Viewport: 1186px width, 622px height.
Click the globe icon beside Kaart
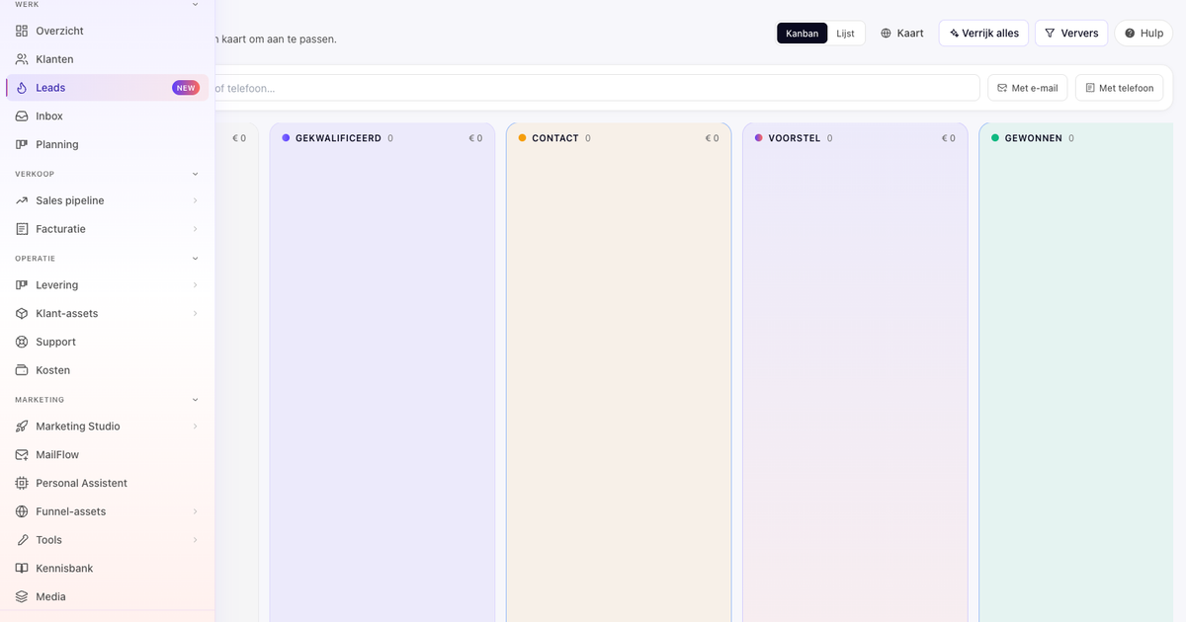886,34
